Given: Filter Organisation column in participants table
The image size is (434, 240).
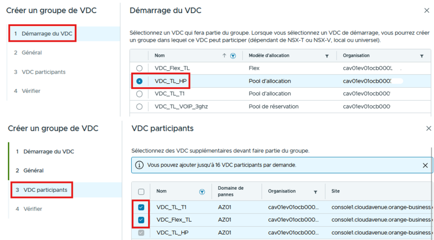Looking at the screenshot, I should point(315,192).
